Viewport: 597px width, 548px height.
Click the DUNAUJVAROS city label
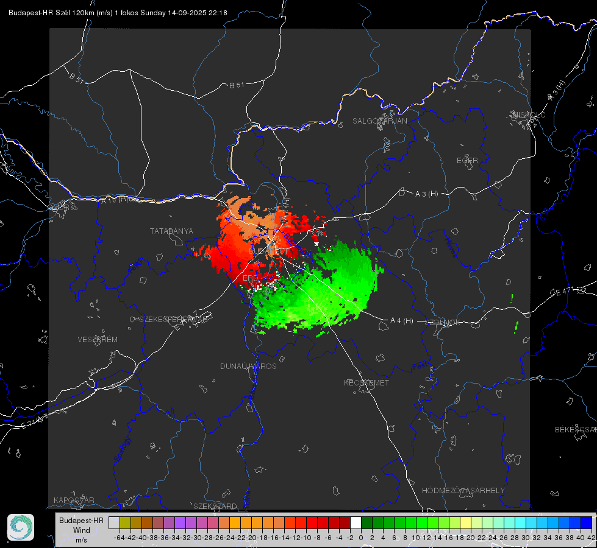[x=248, y=366]
